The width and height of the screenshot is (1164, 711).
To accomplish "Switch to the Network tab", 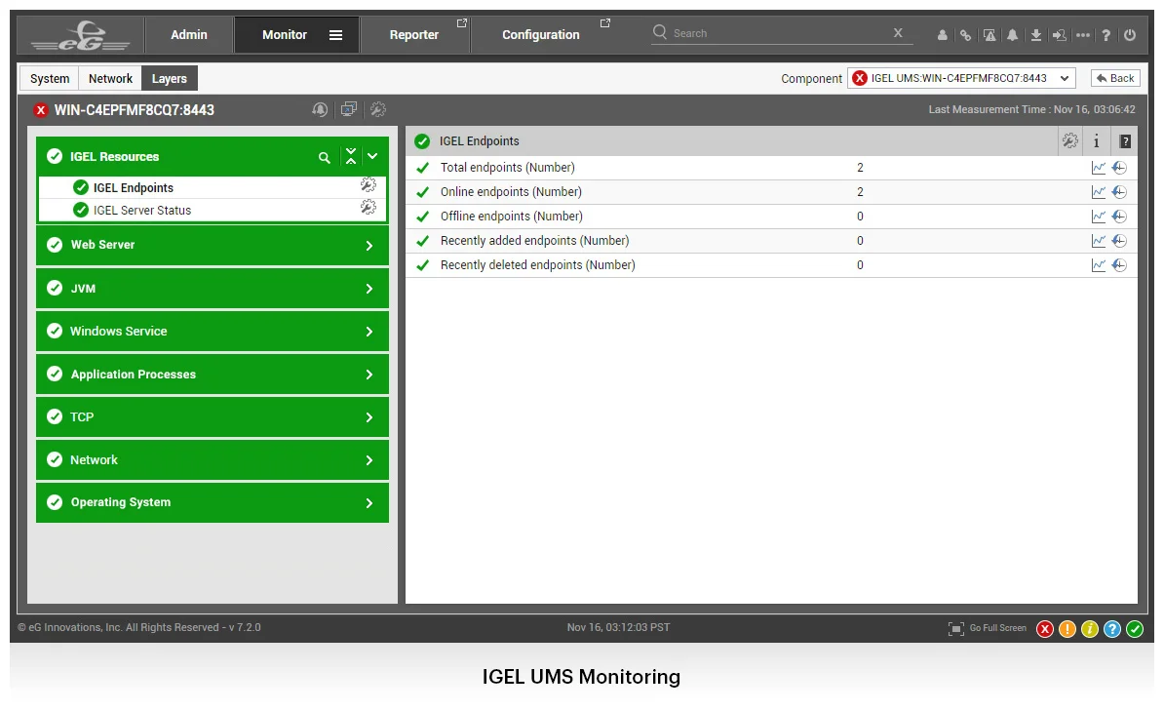I will click(x=110, y=78).
